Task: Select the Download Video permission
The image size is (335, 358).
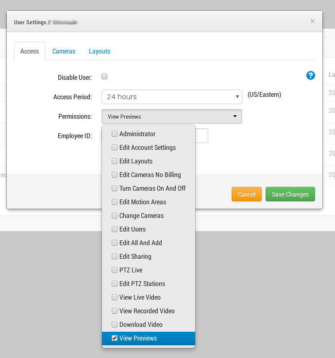Action: [115, 324]
